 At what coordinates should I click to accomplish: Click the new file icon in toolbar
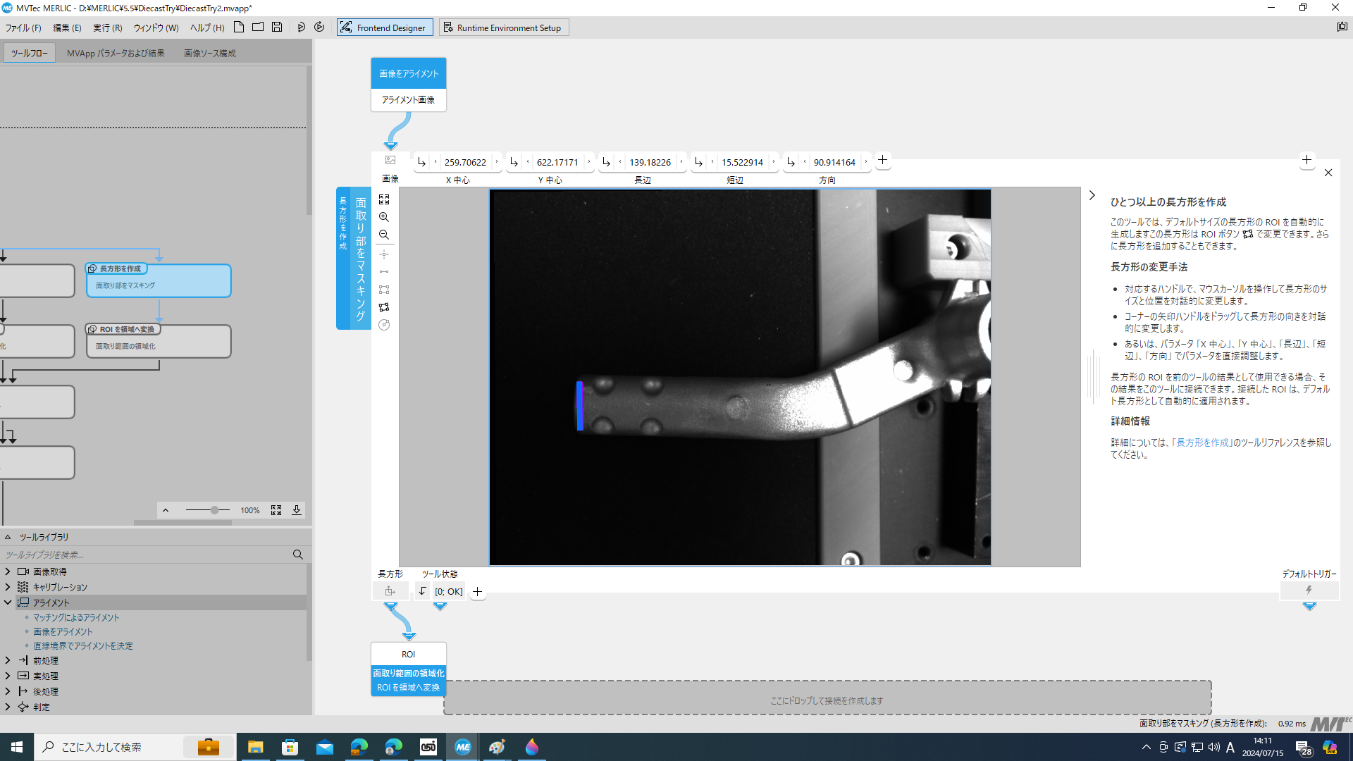(x=239, y=27)
